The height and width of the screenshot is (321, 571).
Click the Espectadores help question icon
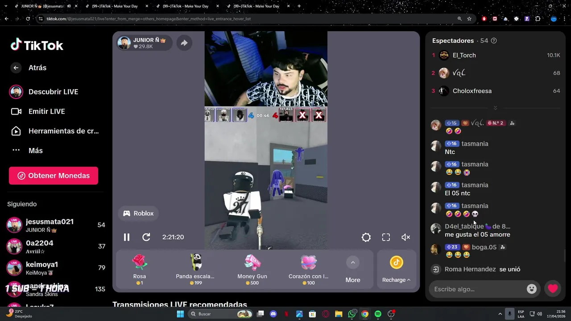tap(494, 41)
